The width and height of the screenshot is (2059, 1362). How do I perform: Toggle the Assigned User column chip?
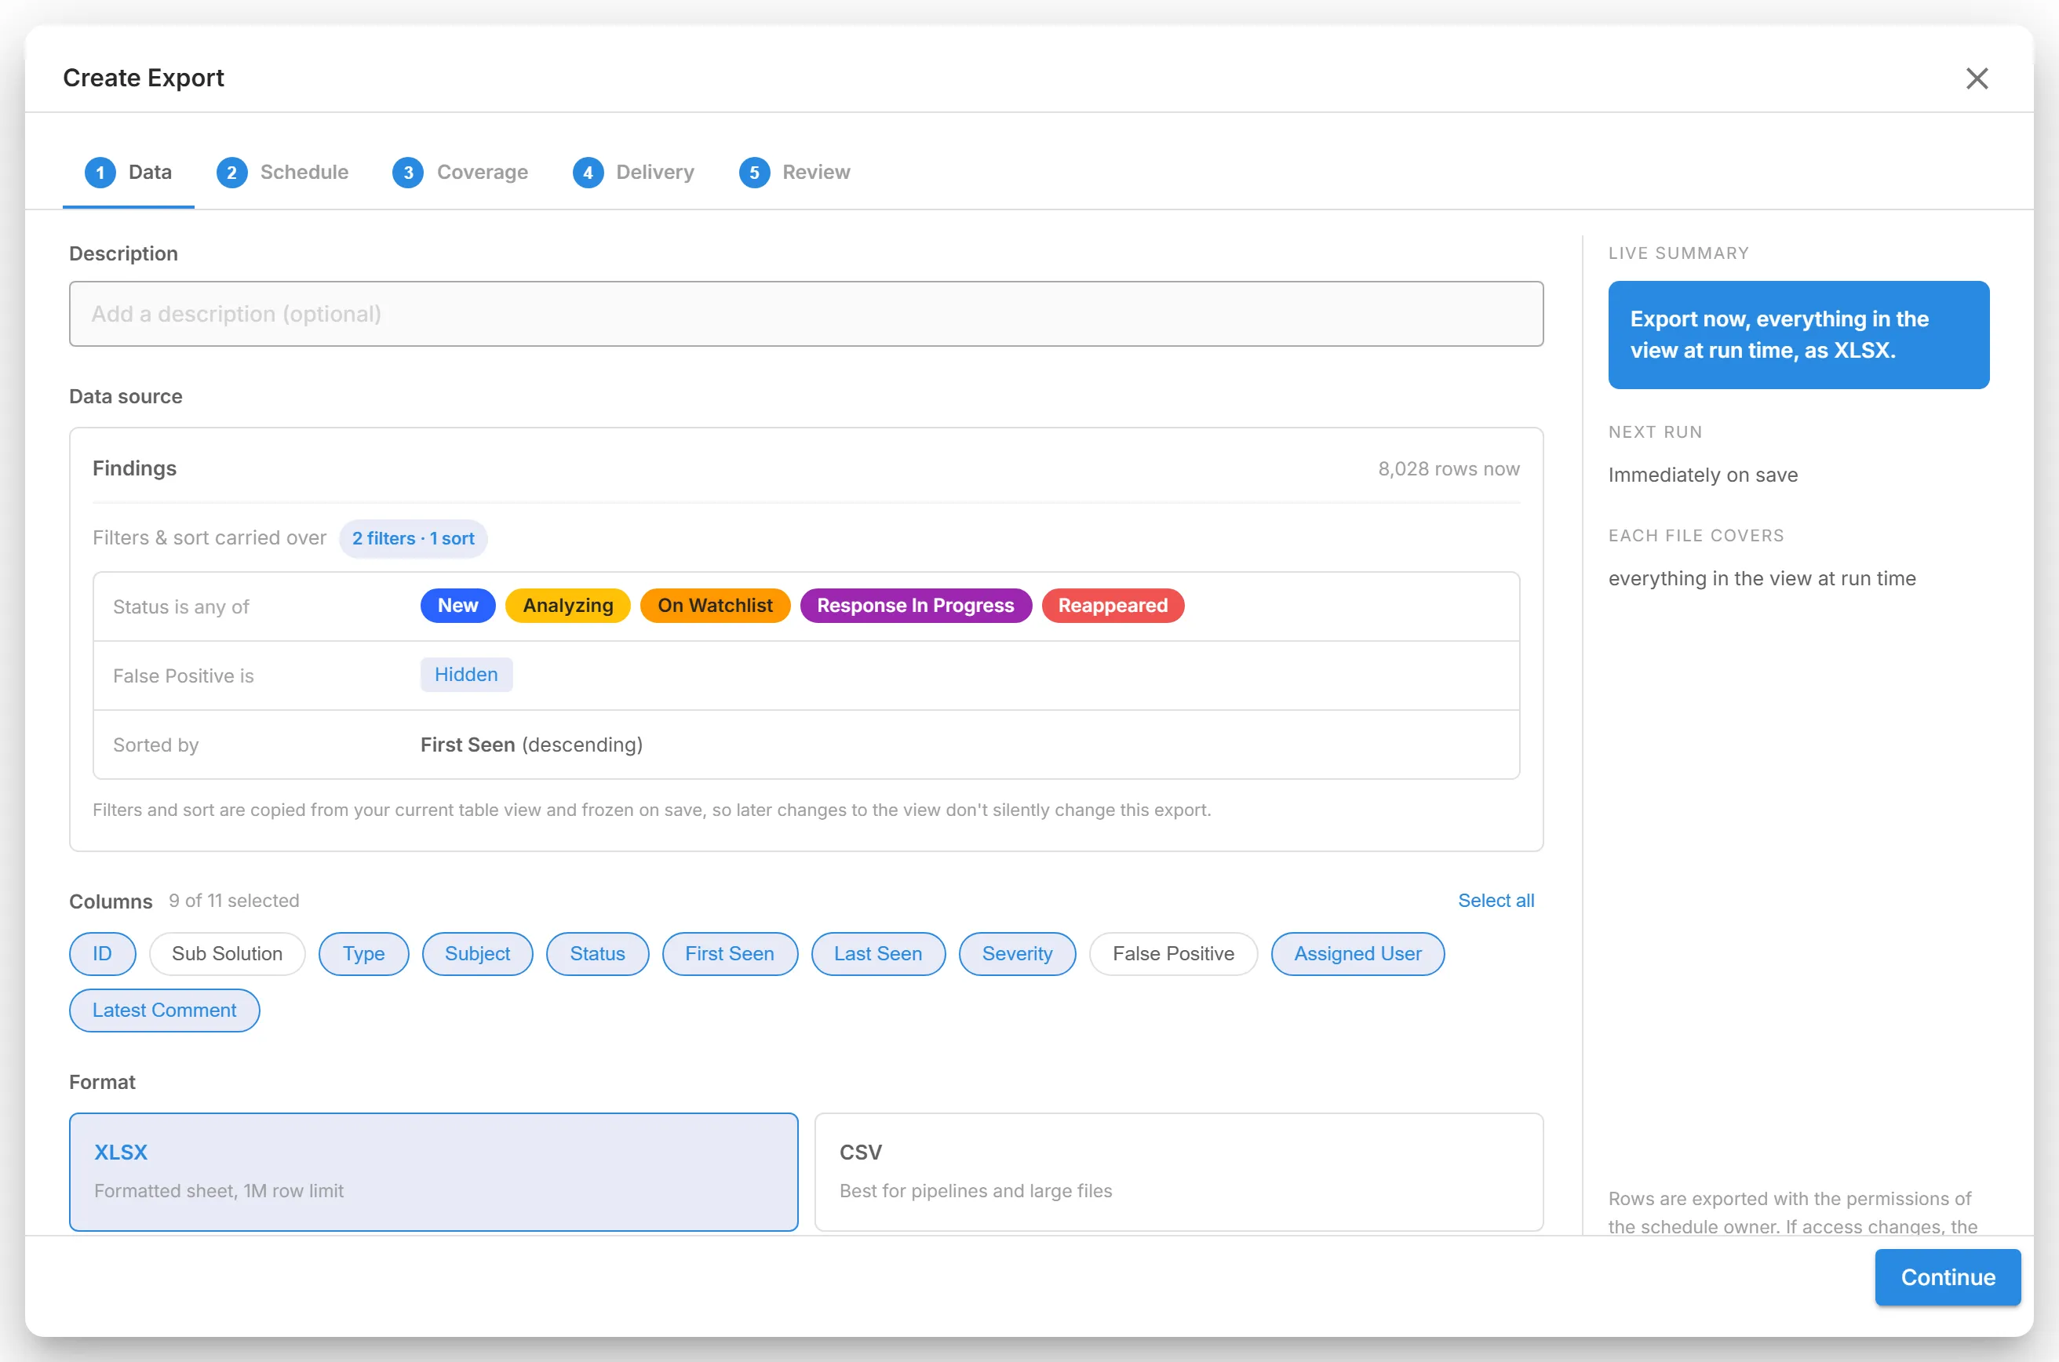pos(1357,954)
